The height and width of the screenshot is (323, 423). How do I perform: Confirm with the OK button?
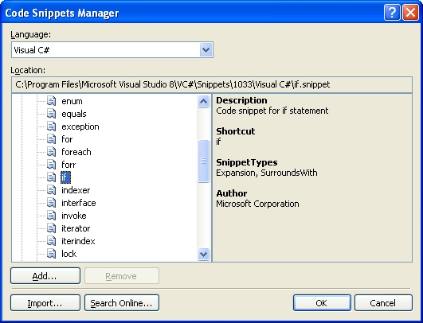pos(322,303)
